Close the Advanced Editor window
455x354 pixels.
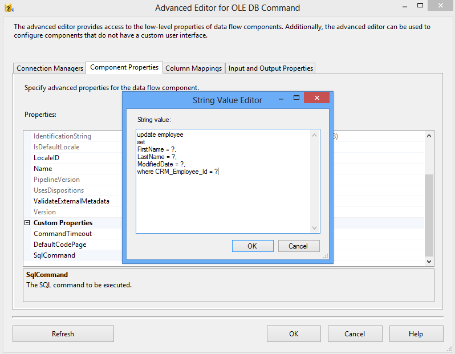tap(441, 6)
